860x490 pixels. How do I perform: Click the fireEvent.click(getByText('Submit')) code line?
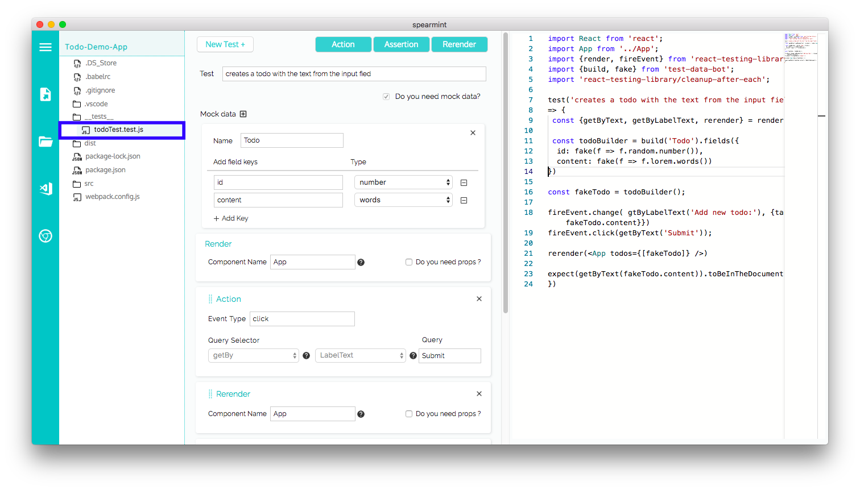(630, 233)
